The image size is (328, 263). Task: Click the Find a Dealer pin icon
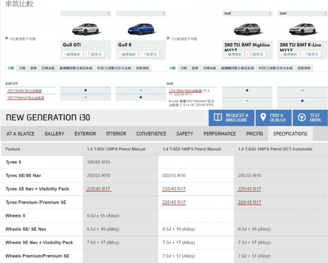(263, 117)
